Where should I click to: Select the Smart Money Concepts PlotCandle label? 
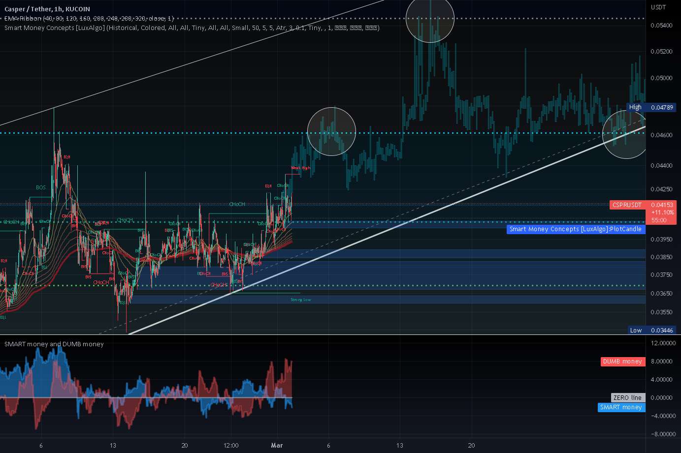click(x=575, y=229)
